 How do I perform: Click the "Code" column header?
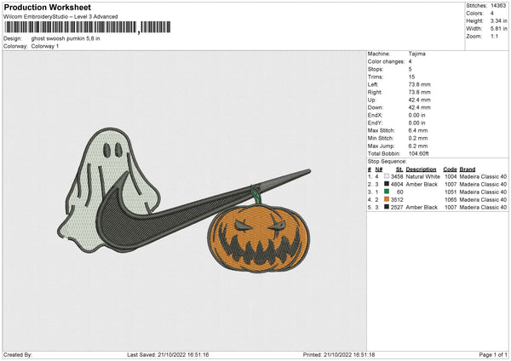(450, 169)
